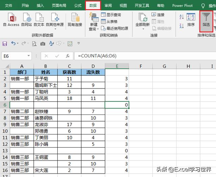Click the lightbulb tell-me icon

tap(203, 6)
